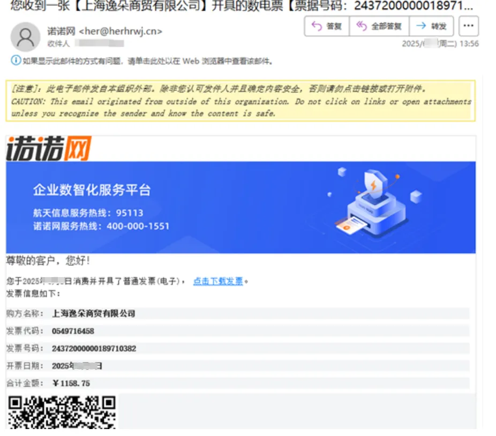496x436 pixels.
Task: Click buyer name 上海逸朵商贸有限公司 in invoice details
Action: (93, 314)
